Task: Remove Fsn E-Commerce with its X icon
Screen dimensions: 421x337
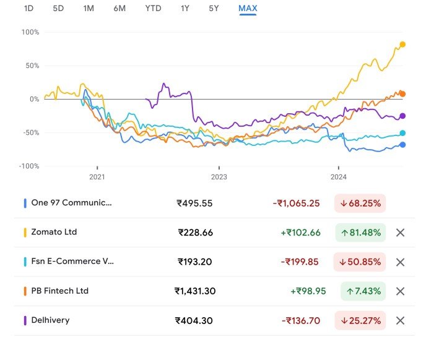Action: 400,262
